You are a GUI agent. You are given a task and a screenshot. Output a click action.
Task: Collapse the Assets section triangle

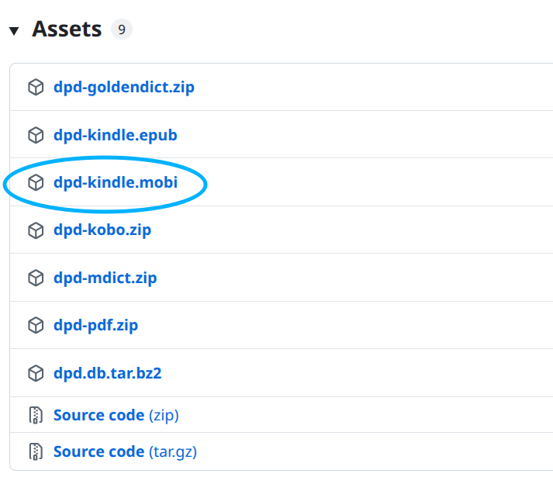point(13,31)
